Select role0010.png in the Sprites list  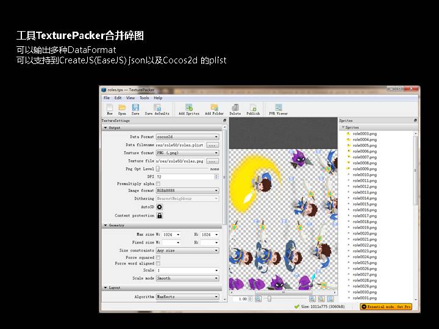[364, 175]
